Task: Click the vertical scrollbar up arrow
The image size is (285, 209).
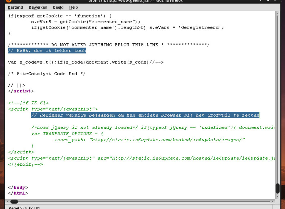Action: (x=277, y=13)
